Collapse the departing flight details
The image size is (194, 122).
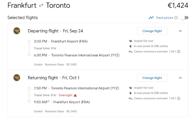point(180,31)
